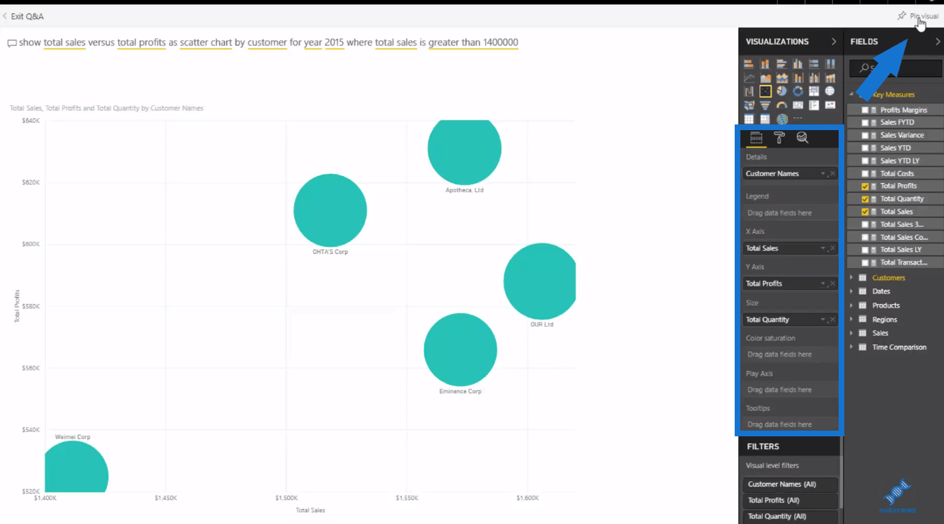Check the Sales Variance measure
Screen dimensions: 944x524
point(866,136)
